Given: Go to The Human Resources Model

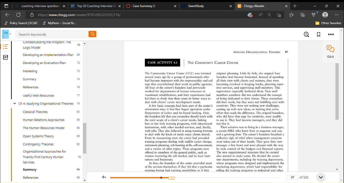Looking at the screenshot, I should point(44,128).
